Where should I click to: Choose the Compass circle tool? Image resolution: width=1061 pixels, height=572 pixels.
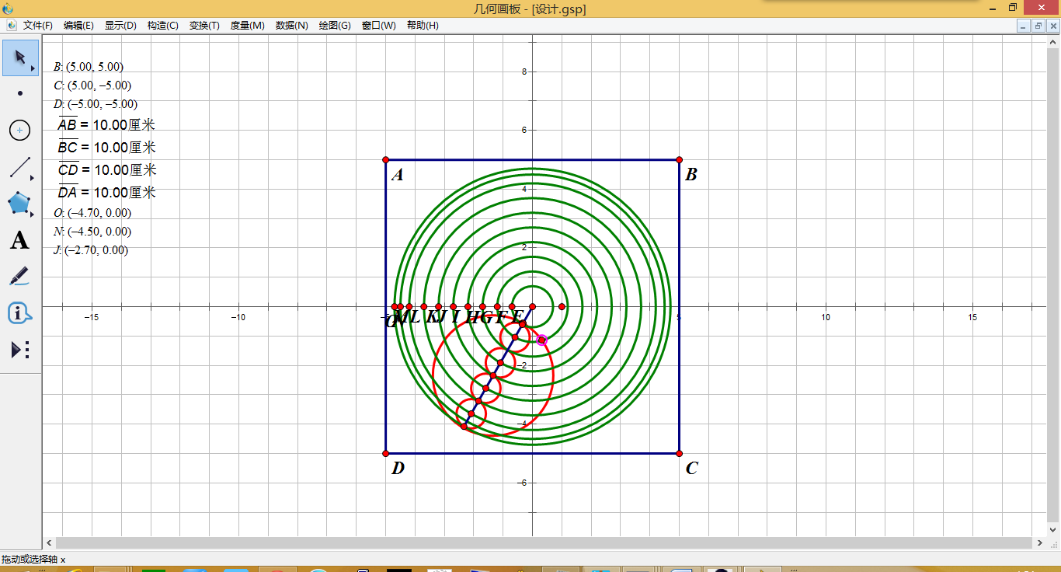(x=20, y=131)
